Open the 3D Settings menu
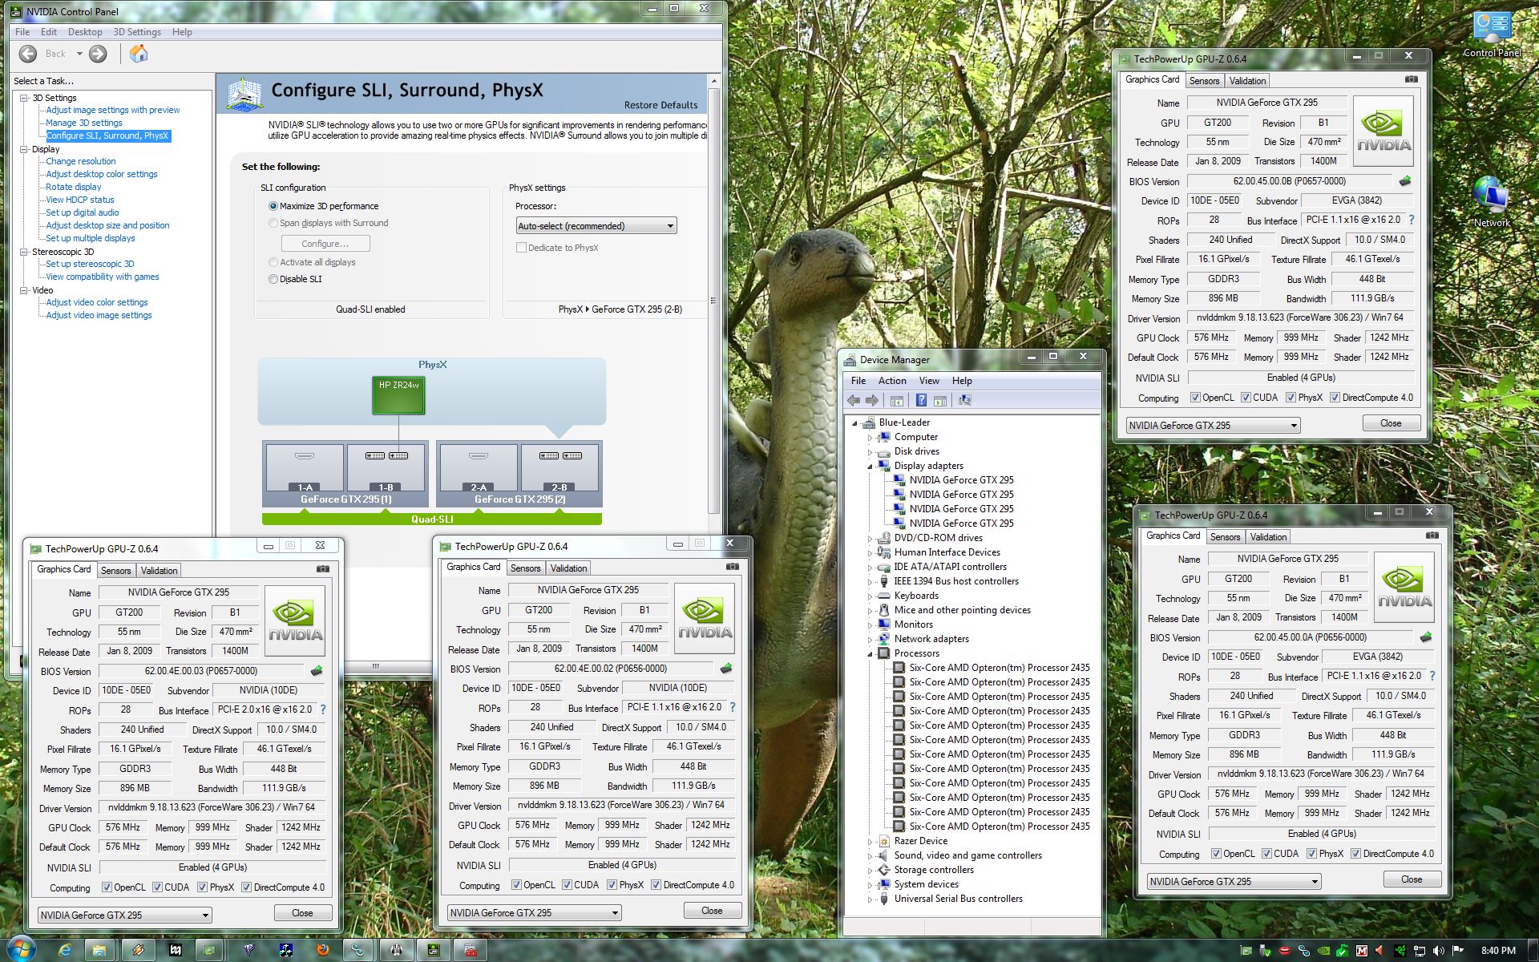This screenshot has width=1539, height=962. [136, 32]
